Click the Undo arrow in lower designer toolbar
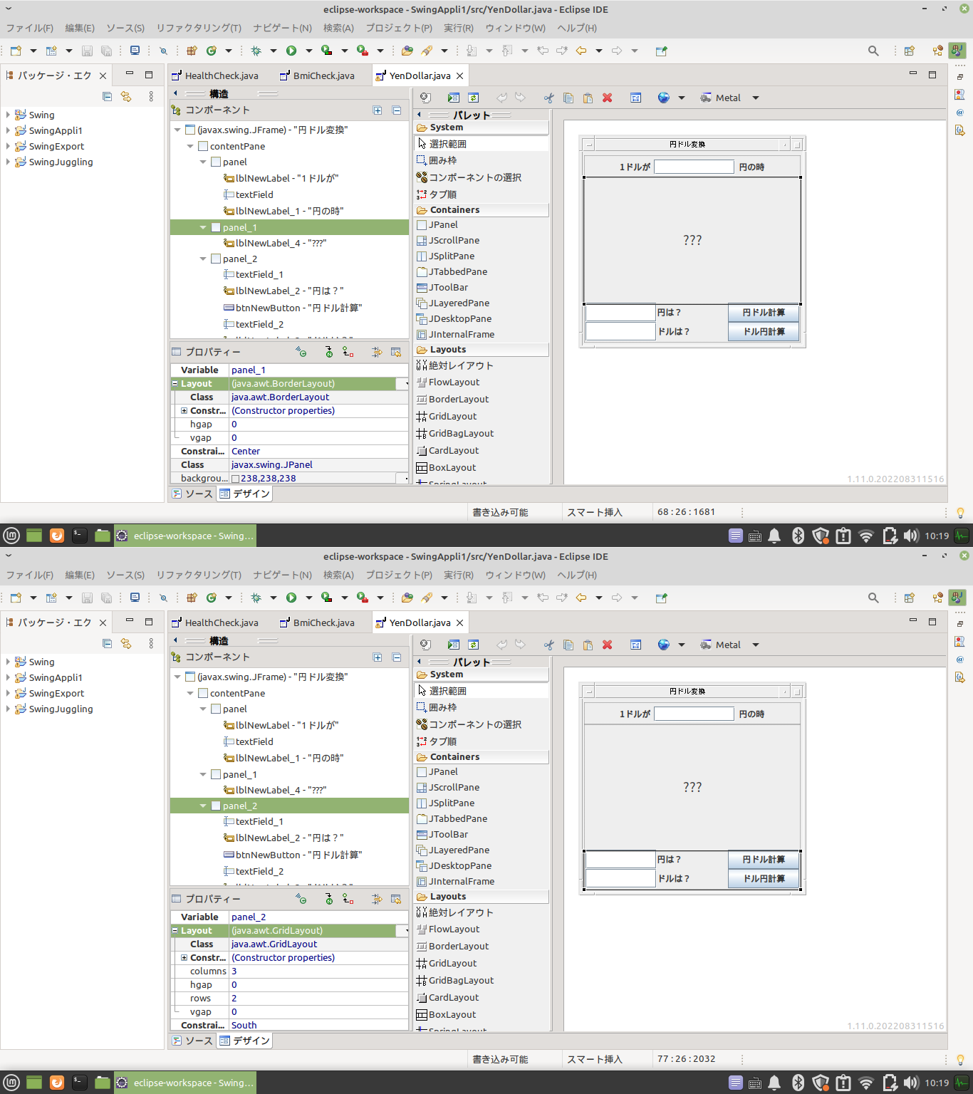973x1094 pixels. pyautogui.click(x=502, y=645)
